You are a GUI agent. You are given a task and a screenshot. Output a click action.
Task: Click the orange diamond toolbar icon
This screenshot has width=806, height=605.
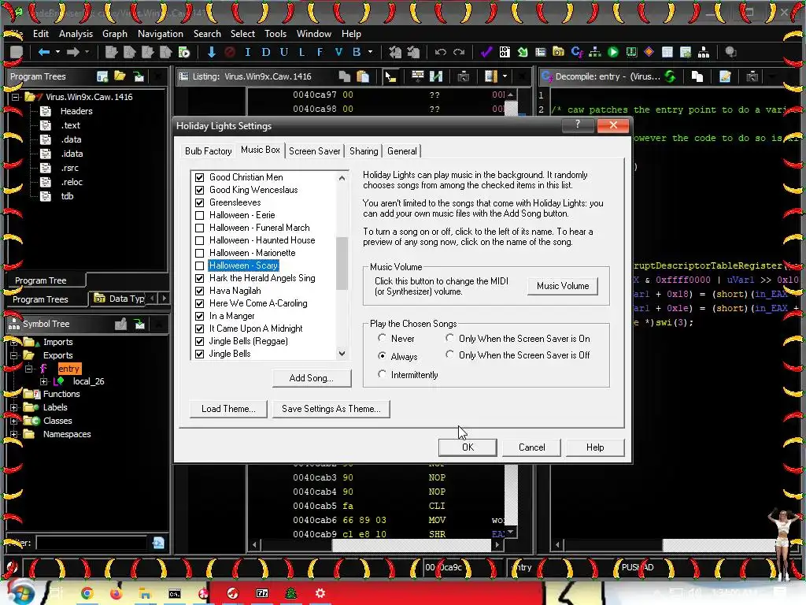649,52
